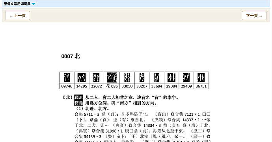
Task: Click the 合集 34139 citation reference
Action: click(x=88, y=137)
